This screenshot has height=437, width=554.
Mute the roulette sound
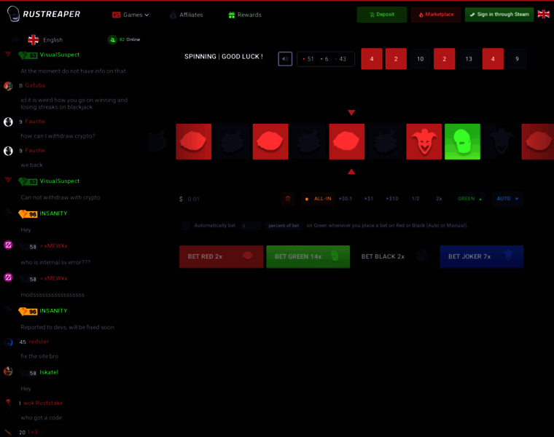(x=285, y=59)
